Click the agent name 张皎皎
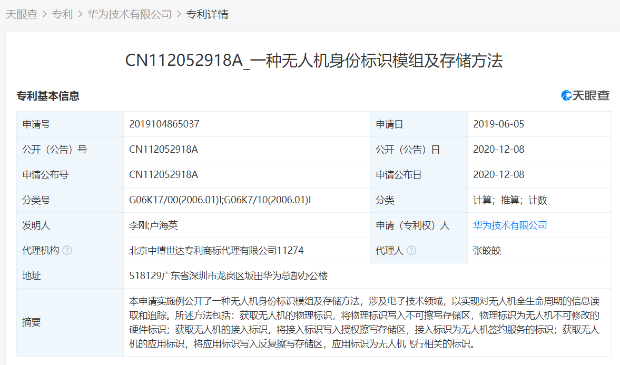The image size is (620, 365). point(487,251)
